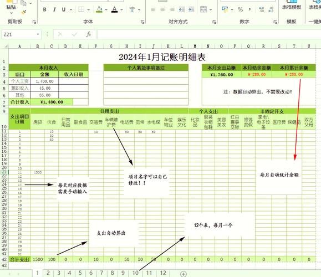
Task: Open the phonetic guide dropdown arrow
Action: [139, 9]
